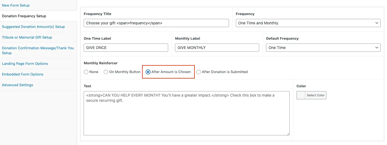Go to Advanced Settings tab
Image resolution: width=387 pixels, height=145 pixels.
click(x=17, y=85)
